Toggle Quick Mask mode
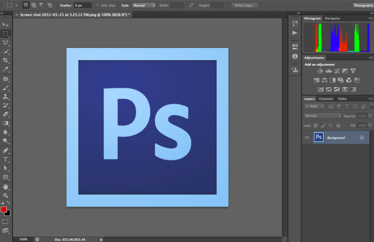 click(5, 222)
